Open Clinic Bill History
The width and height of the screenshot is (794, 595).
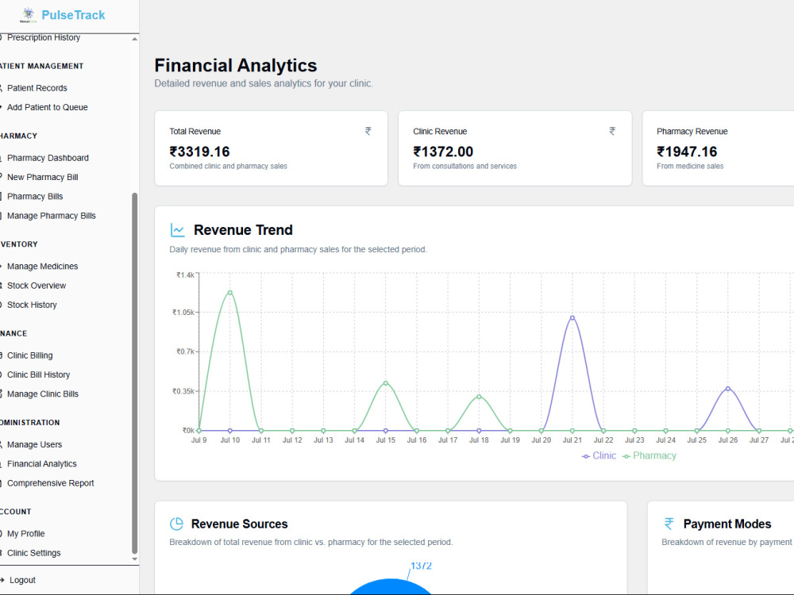[x=38, y=374]
